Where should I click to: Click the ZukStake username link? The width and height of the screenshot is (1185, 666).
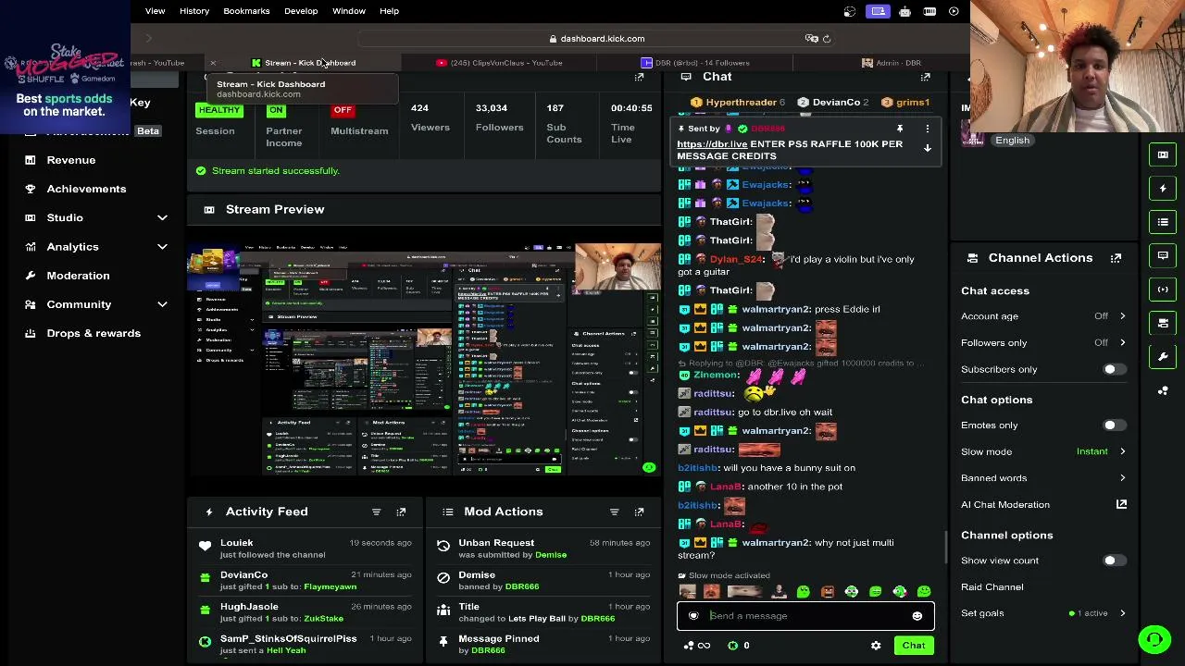point(324,619)
